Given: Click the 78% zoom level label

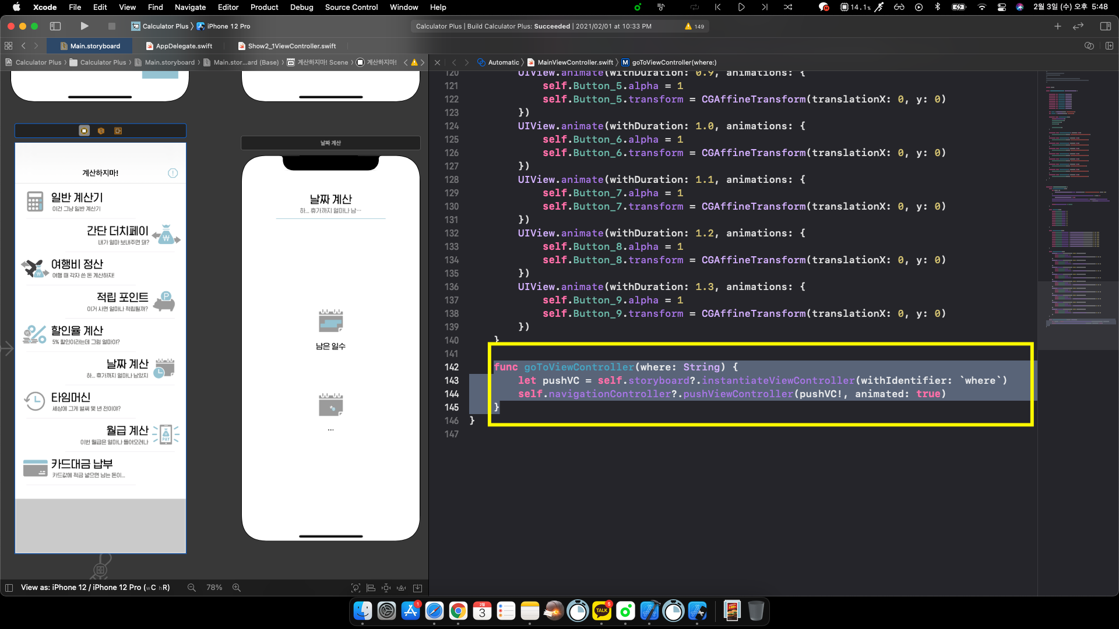Looking at the screenshot, I should click(x=214, y=588).
